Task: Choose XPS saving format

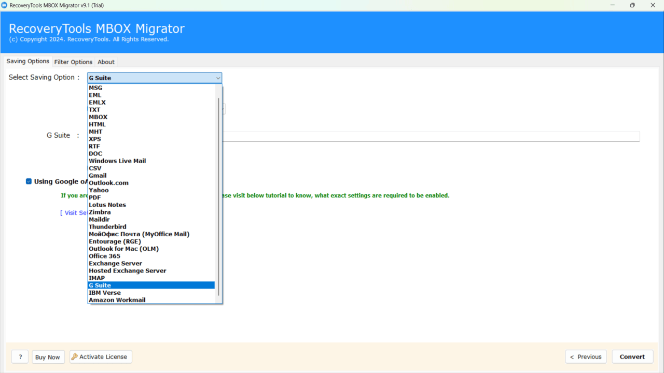Action: (x=151, y=139)
